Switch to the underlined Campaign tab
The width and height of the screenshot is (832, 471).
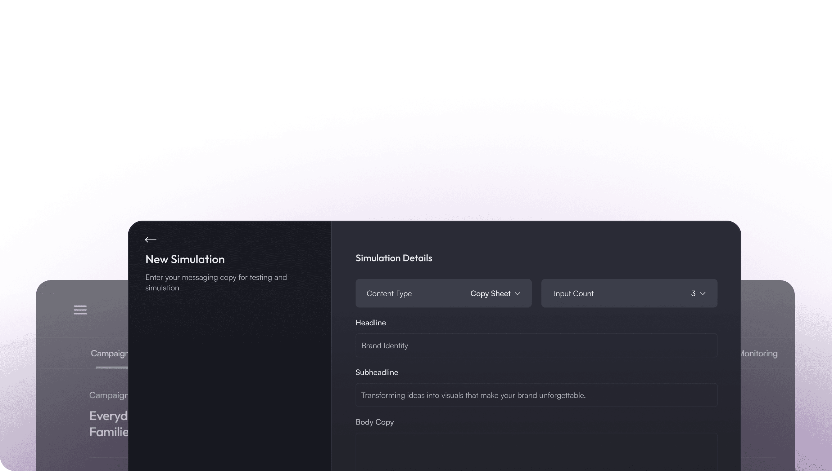click(109, 353)
